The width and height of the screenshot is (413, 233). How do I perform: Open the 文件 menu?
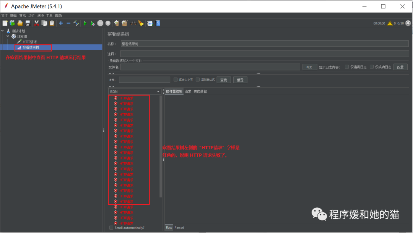[5, 16]
